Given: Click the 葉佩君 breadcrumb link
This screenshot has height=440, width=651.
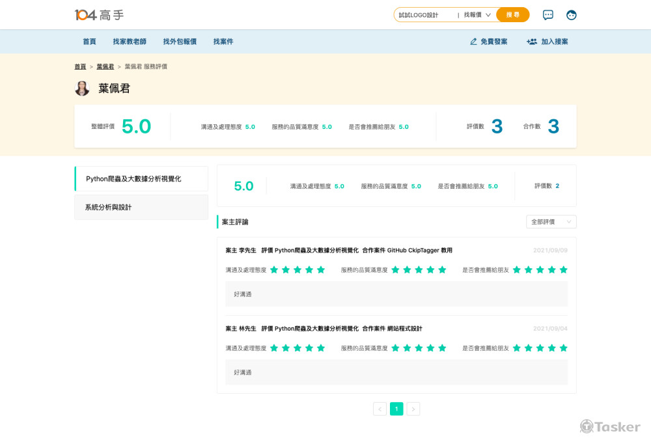Looking at the screenshot, I should tap(105, 66).
